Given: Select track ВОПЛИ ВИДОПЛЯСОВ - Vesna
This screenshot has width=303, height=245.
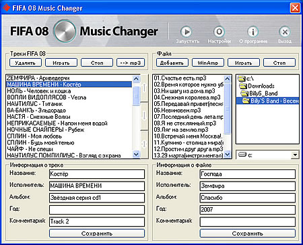Looking at the screenshot, I should tap(69, 97).
